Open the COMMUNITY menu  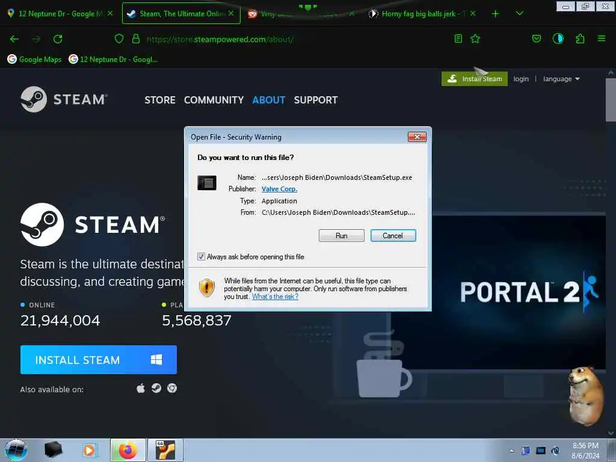[214, 100]
